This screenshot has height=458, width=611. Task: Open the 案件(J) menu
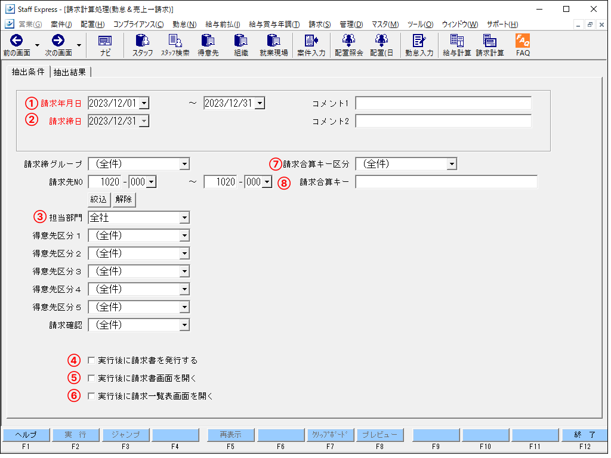coord(61,24)
